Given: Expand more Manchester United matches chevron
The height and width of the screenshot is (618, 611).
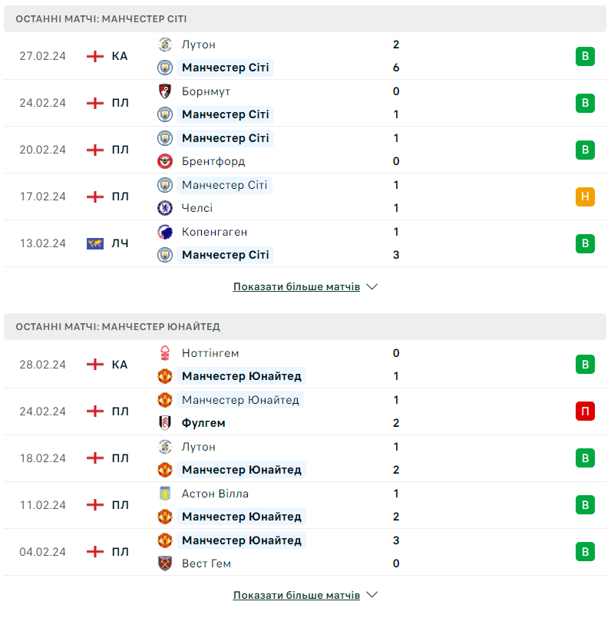Looking at the screenshot, I should click(372, 595).
